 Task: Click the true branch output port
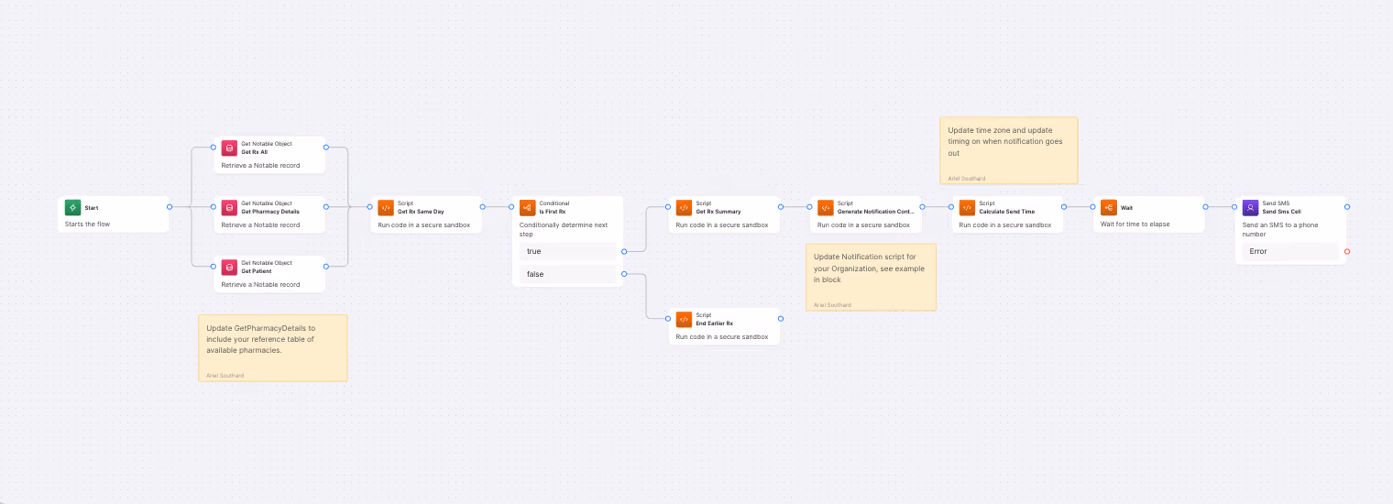(x=624, y=251)
